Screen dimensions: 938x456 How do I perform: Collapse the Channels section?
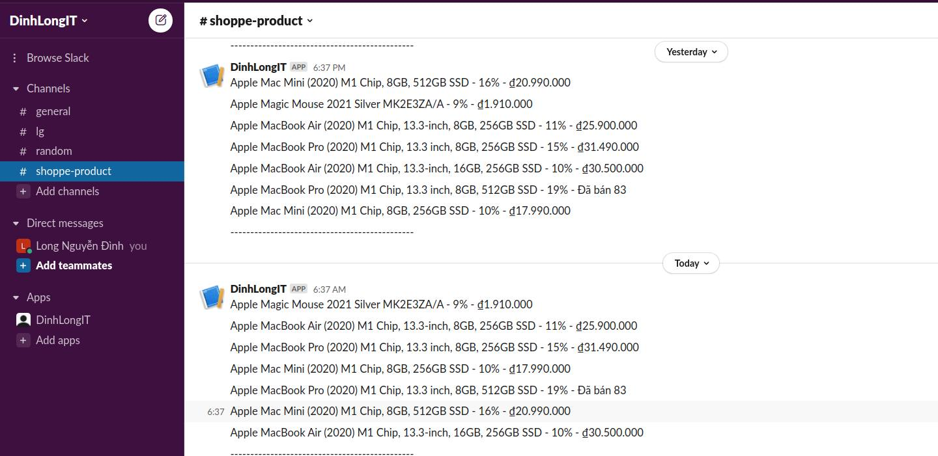pyautogui.click(x=16, y=88)
